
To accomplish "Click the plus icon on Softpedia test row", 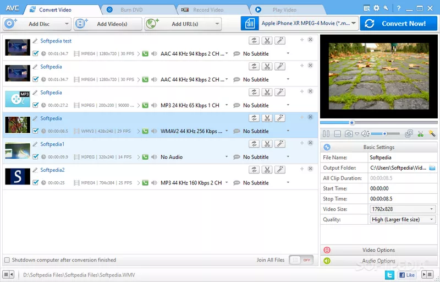I will 302,40.
